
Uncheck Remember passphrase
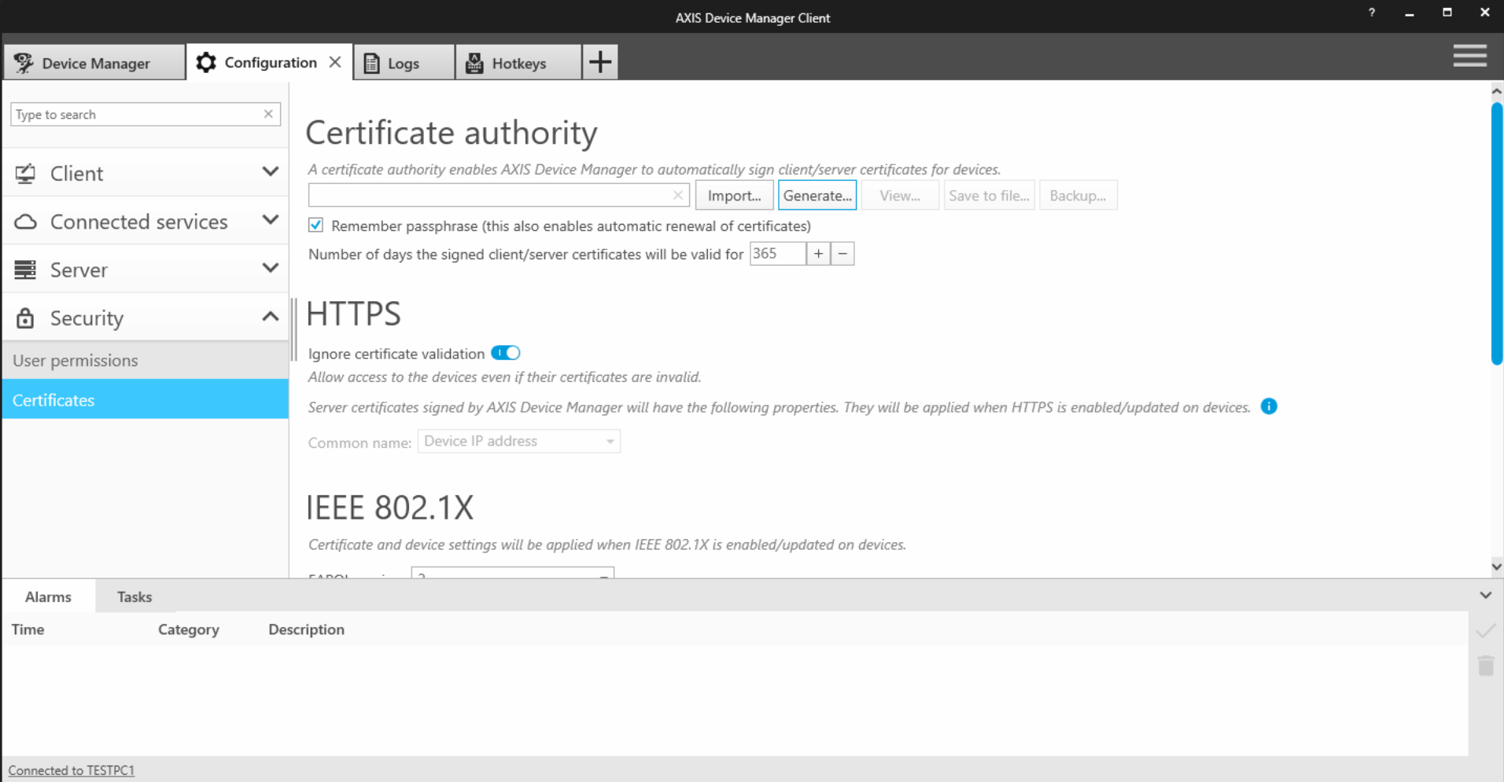[x=315, y=225]
